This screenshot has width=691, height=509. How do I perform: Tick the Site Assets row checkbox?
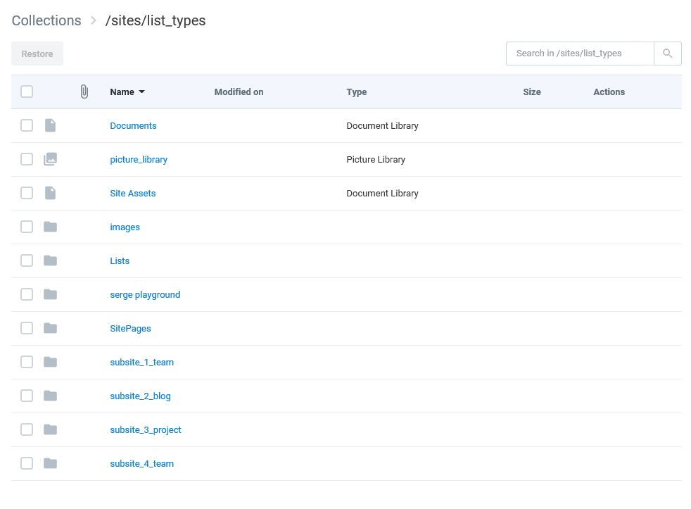click(x=27, y=193)
